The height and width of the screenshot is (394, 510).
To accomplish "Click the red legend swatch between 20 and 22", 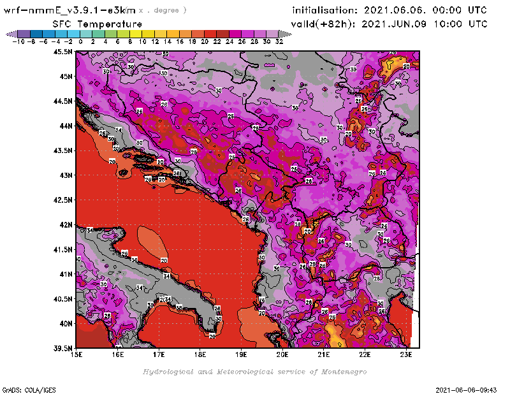I will coord(210,34).
